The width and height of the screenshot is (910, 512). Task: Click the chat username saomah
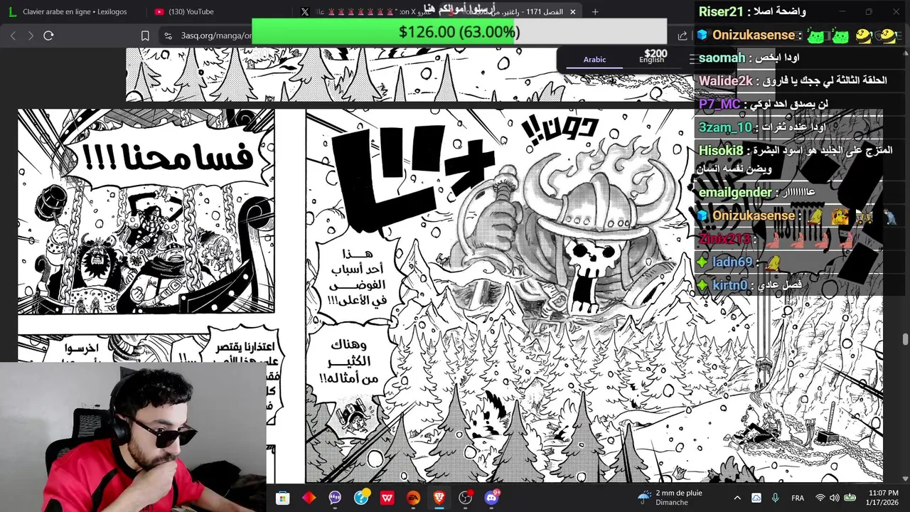pos(722,58)
